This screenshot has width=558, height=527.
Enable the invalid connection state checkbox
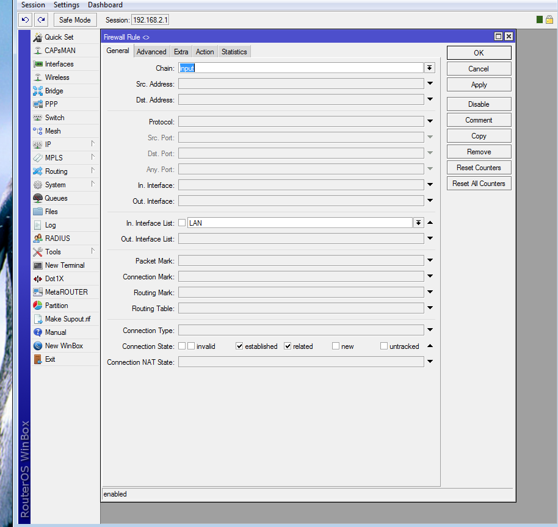click(191, 346)
